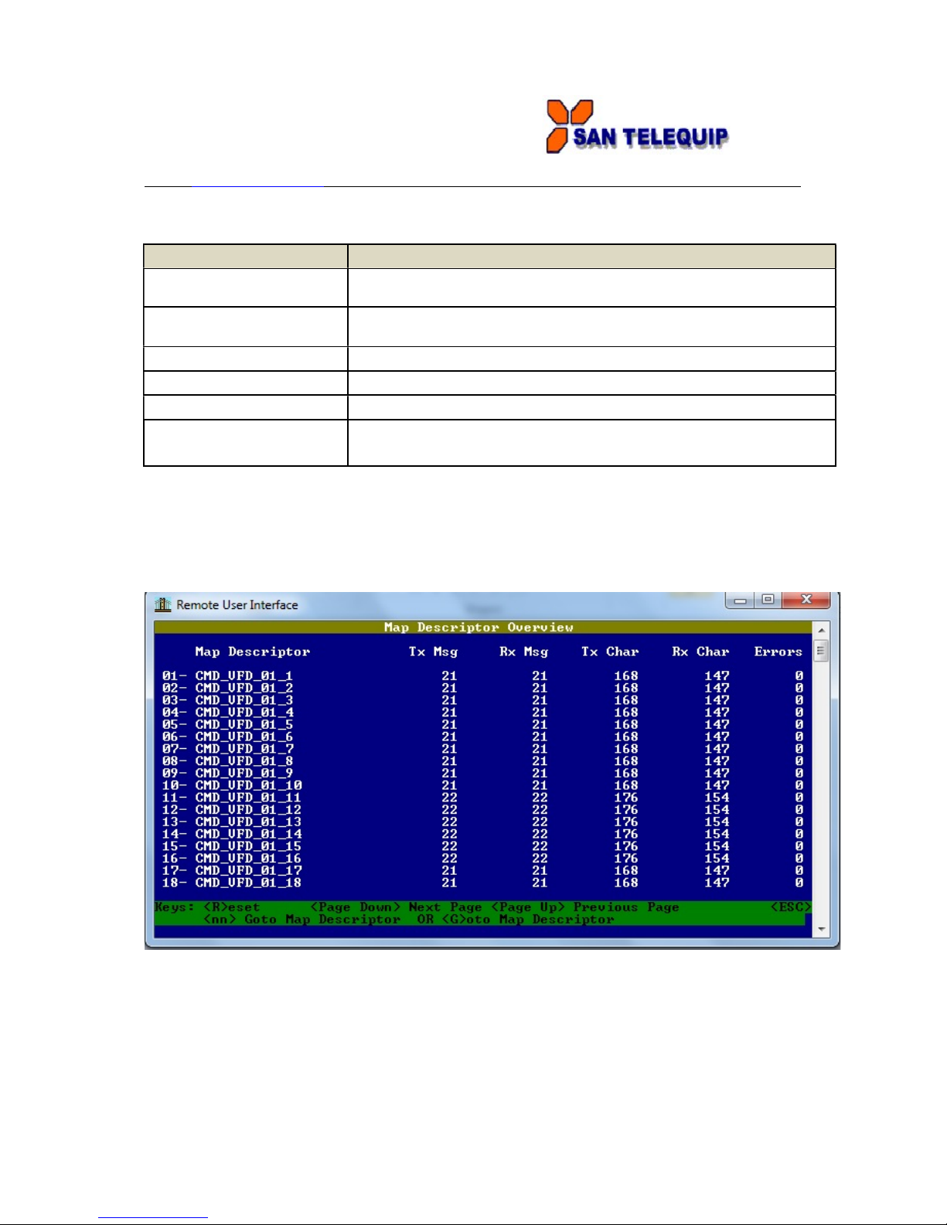947x1225 pixels.
Task: Click <Page Down> Next Page hint
Action: coord(396,907)
